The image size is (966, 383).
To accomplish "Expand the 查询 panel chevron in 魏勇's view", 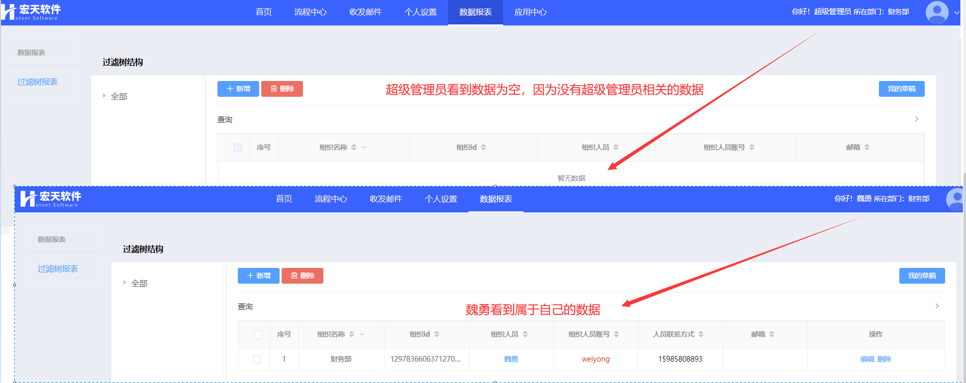I will click(936, 306).
